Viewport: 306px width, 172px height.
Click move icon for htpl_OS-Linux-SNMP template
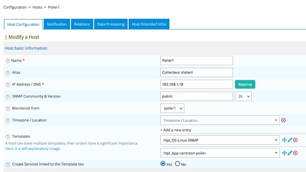click(x=284, y=140)
